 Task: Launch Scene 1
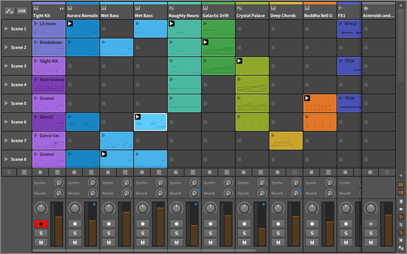point(6,28)
